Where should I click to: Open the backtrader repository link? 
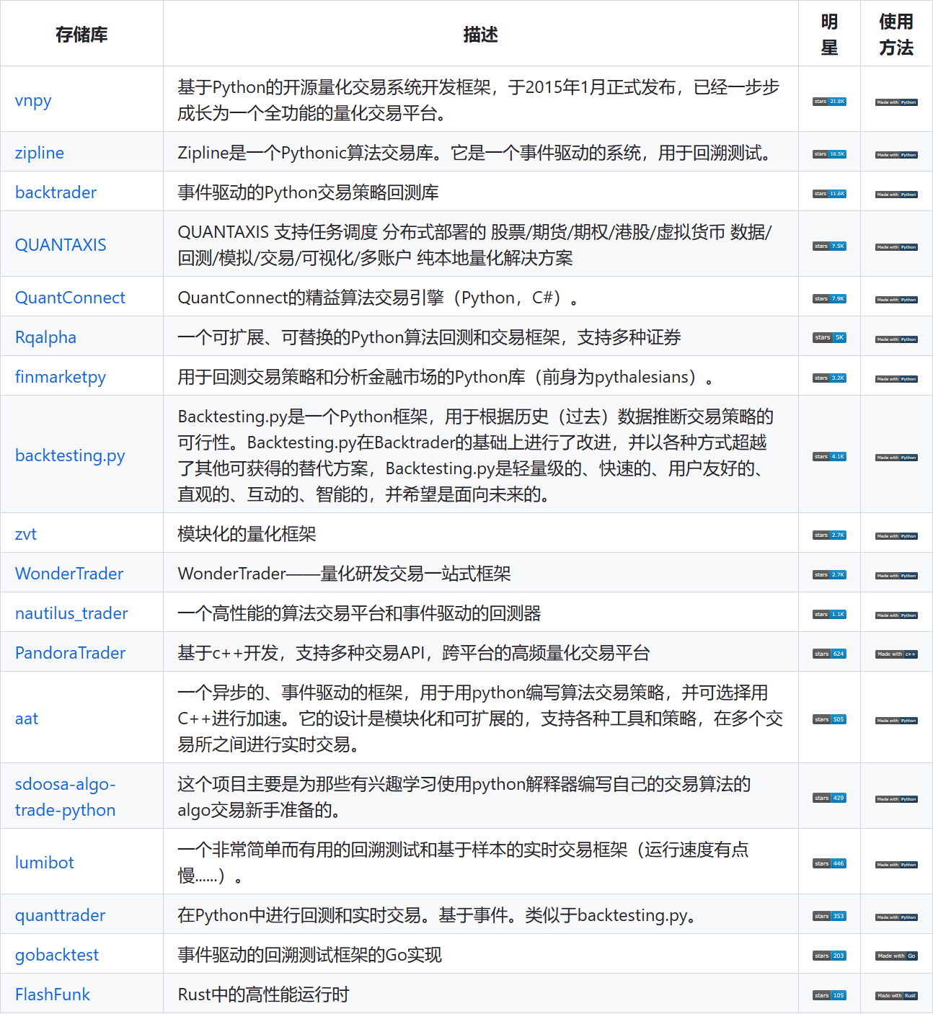[56, 192]
